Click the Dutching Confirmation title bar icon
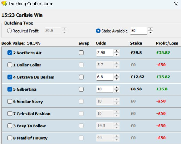The height and width of the screenshot is (144, 181). (x=4, y=4)
